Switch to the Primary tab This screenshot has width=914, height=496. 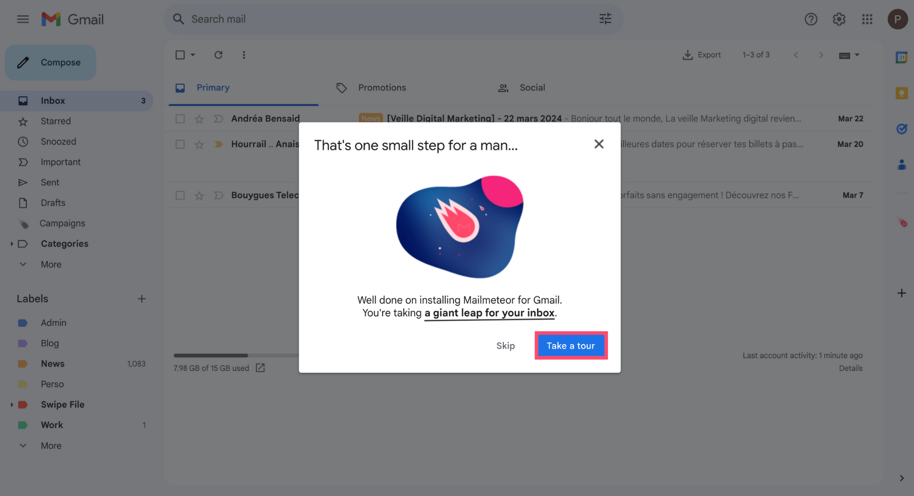pos(243,88)
